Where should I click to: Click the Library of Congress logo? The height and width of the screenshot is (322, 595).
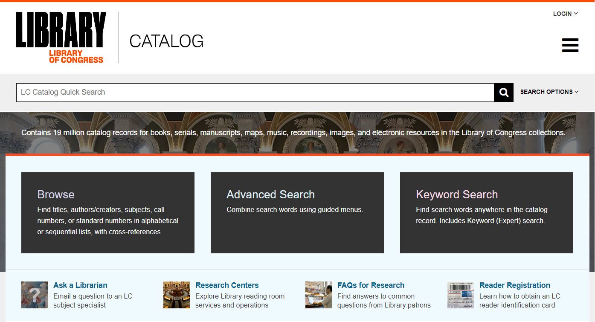pos(61,38)
